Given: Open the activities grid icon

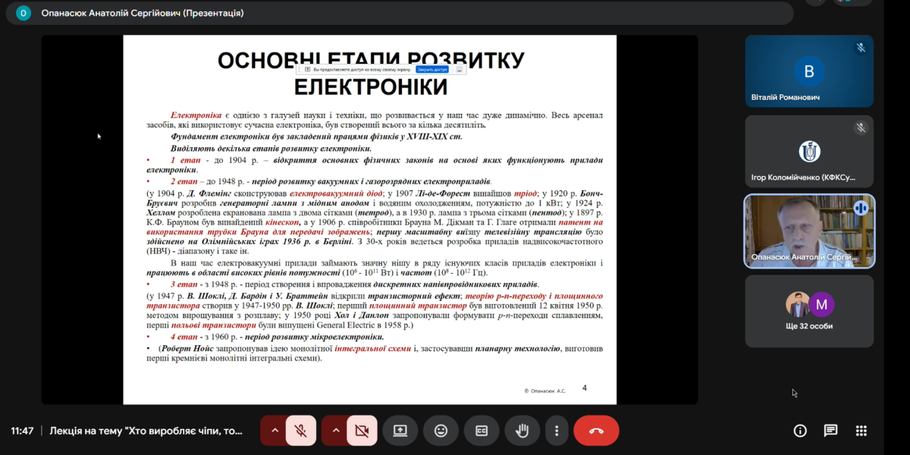Looking at the screenshot, I should pyautogui.click(x=861, y=431).
